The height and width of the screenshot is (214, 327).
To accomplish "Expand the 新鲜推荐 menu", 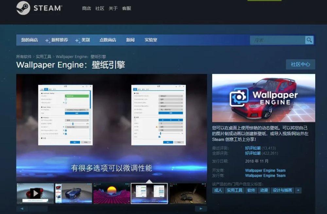I will 60,40.
